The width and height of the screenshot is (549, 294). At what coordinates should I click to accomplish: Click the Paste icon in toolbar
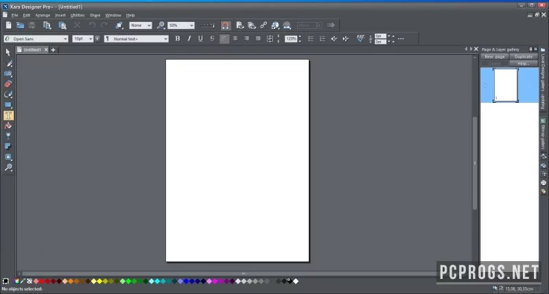point(62,25)
